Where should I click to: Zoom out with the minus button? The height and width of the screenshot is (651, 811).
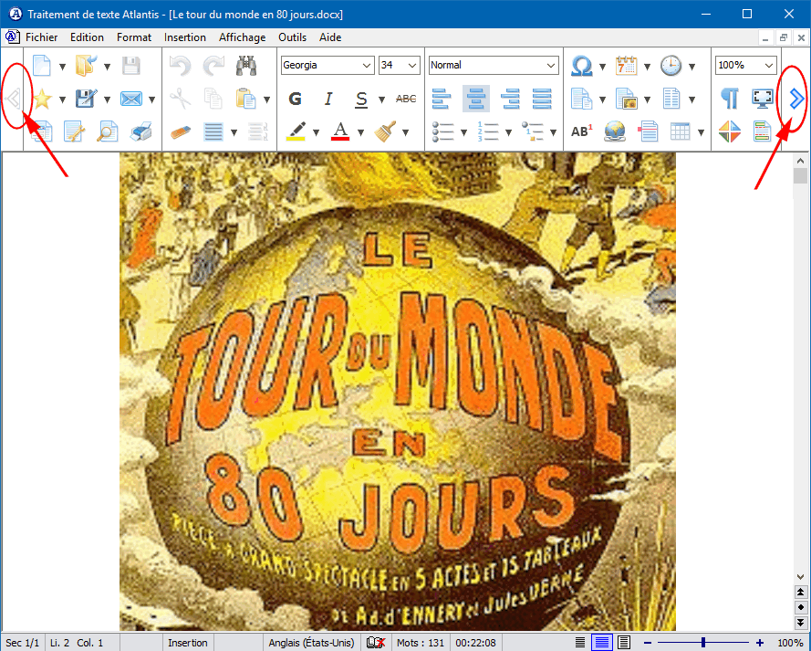(x=648, y=643)
